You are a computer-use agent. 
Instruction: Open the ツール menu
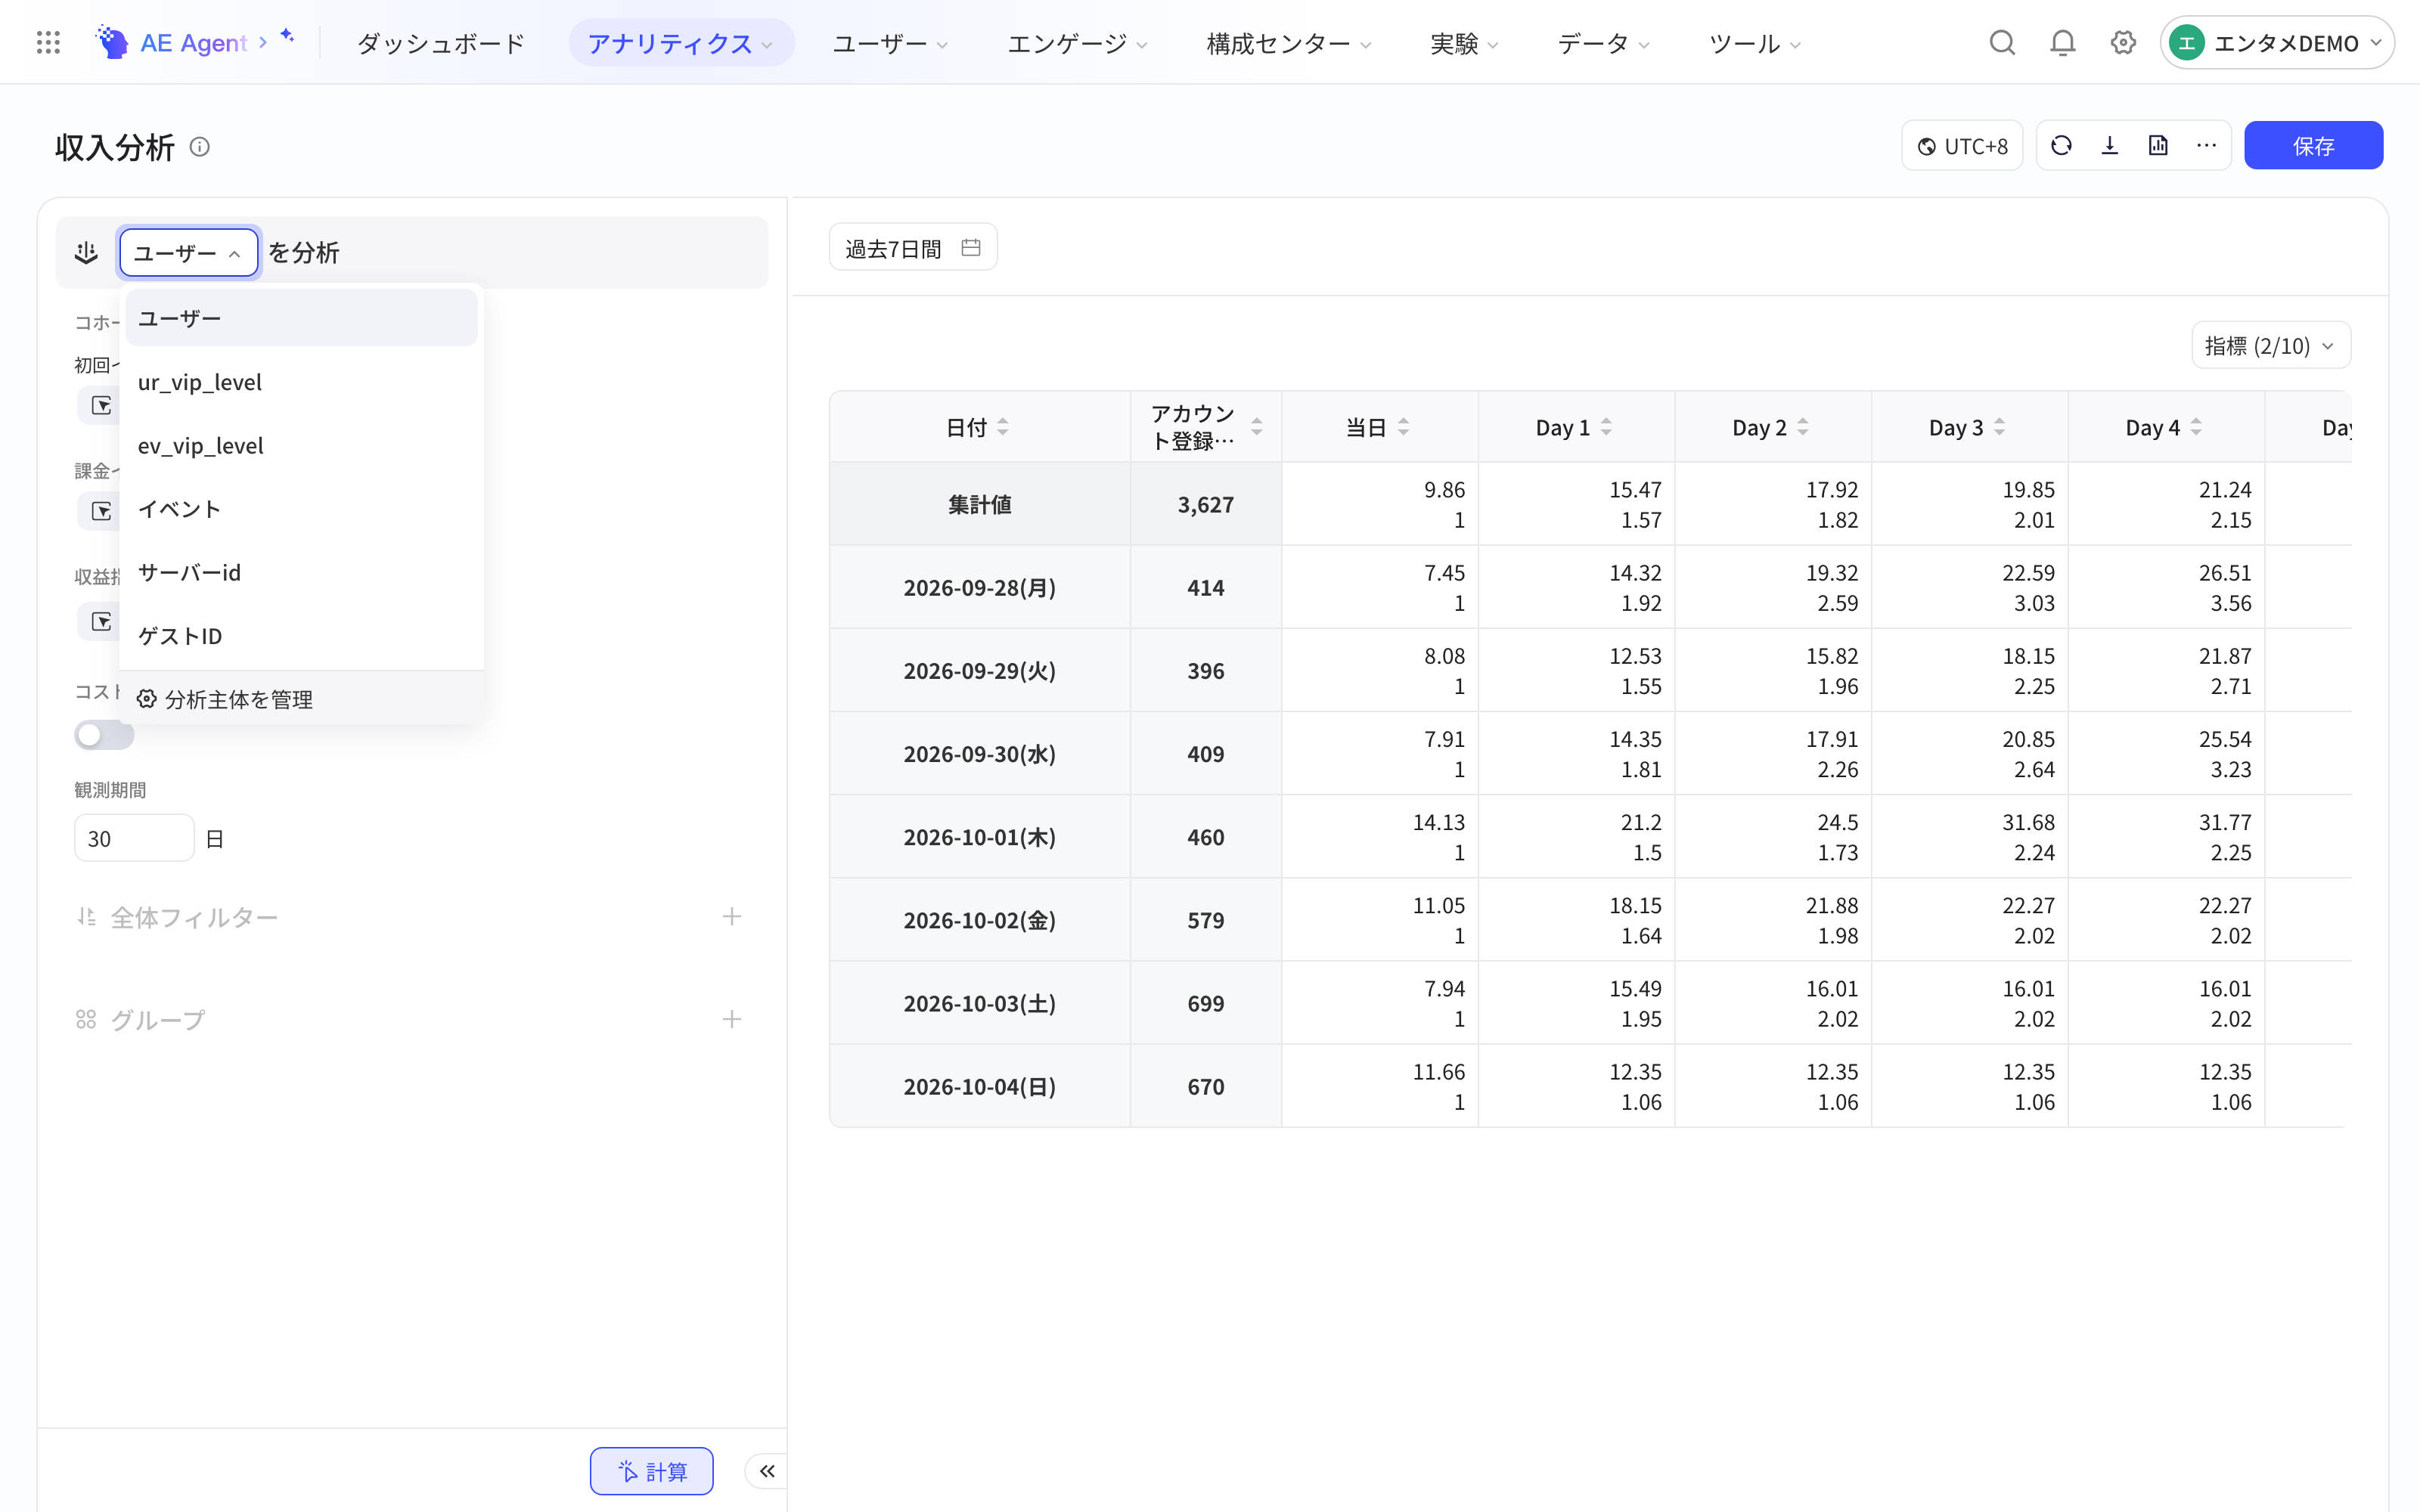[x=1755, y=43]
